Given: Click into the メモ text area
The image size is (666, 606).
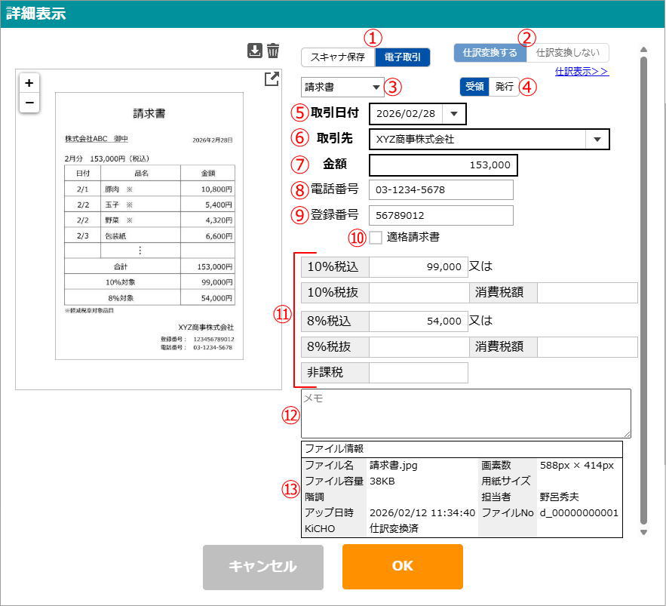Looking at the screenshot, I should tap(465, 414).
